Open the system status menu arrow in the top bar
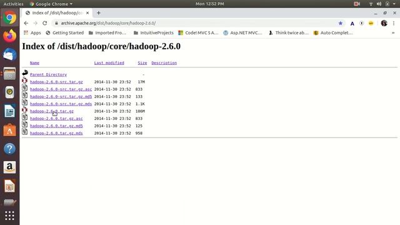This screenshot has height=225, width=400. (394, 4)
